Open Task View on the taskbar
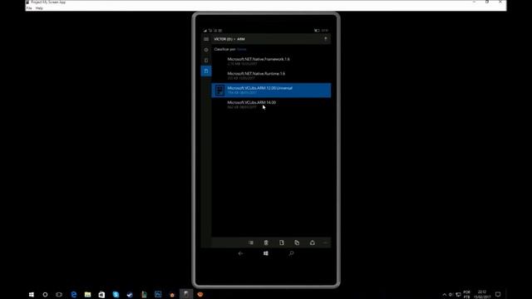Viewport: 532px width, 299px height. pyautogui.click(x=59, y=294)
